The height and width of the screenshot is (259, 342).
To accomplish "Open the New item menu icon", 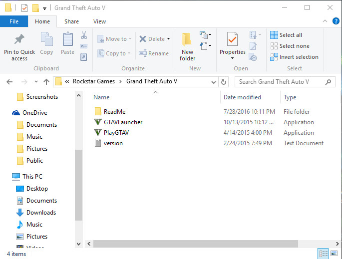I will tap(205, 34).
